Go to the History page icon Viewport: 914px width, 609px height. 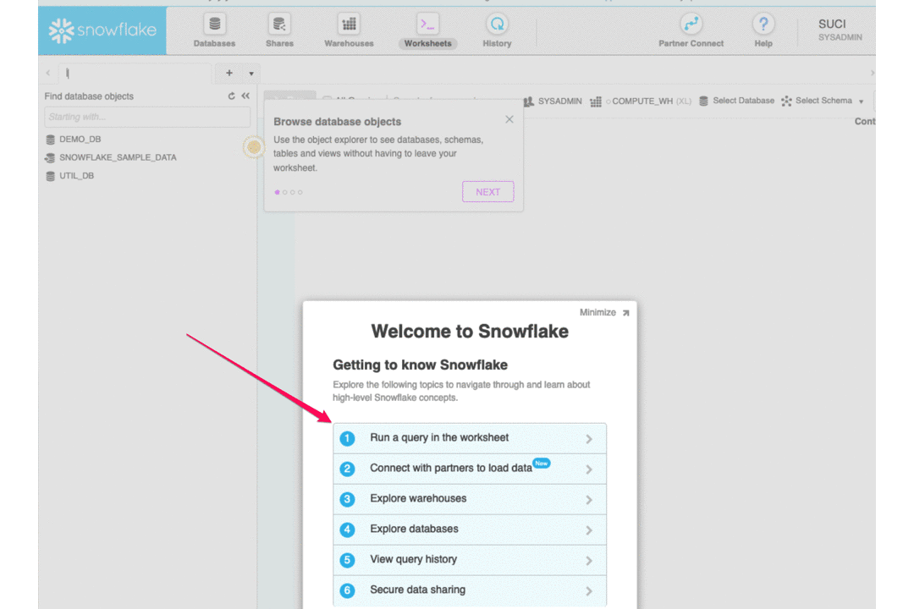[497, 25]
